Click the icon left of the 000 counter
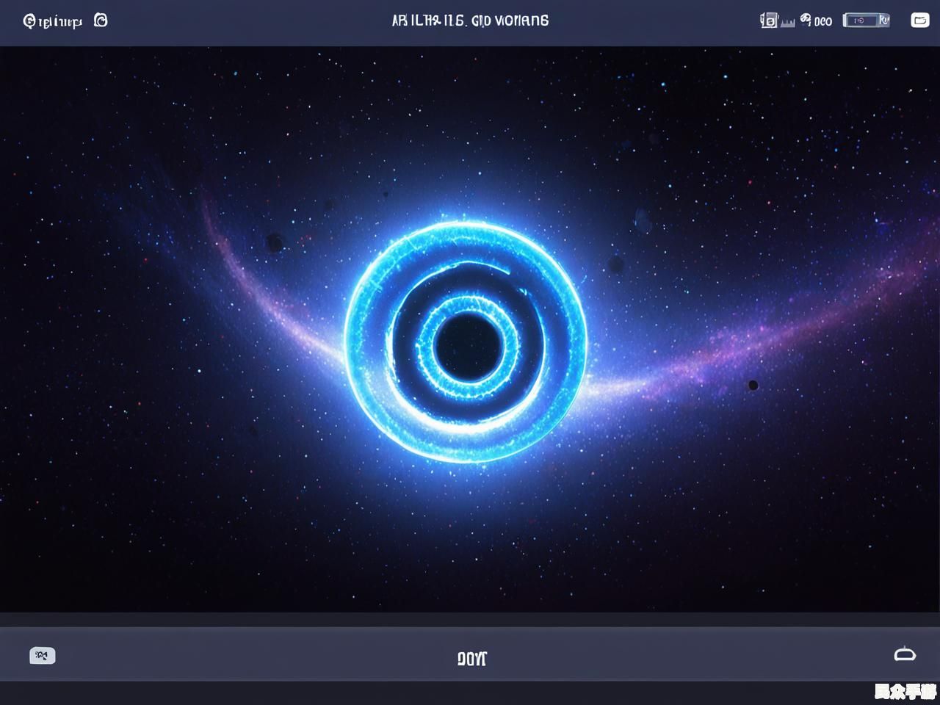 (806, 20)
